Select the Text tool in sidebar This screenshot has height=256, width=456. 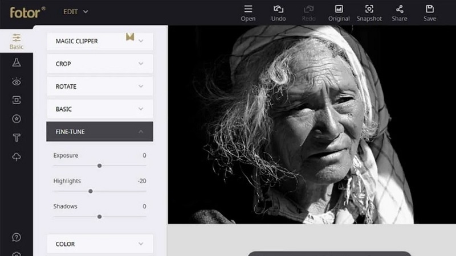click(x=17, y=138)
